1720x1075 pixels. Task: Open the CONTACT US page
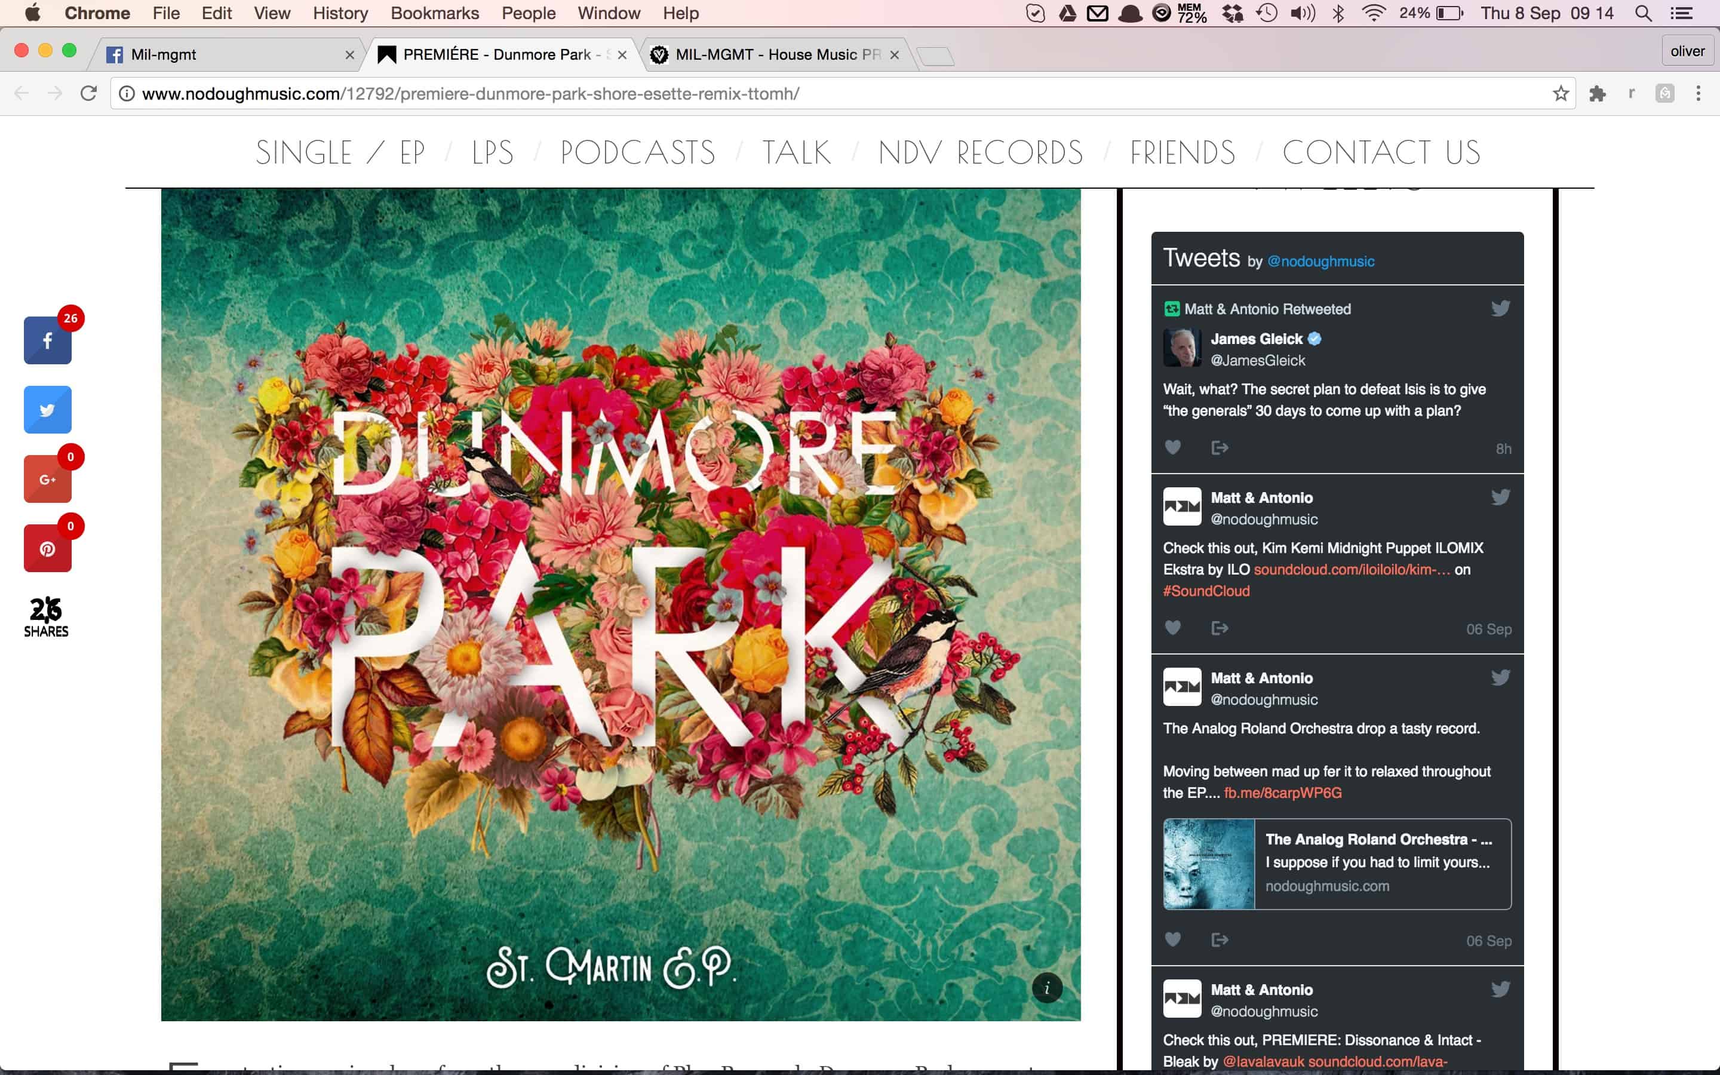[1382, 152]
